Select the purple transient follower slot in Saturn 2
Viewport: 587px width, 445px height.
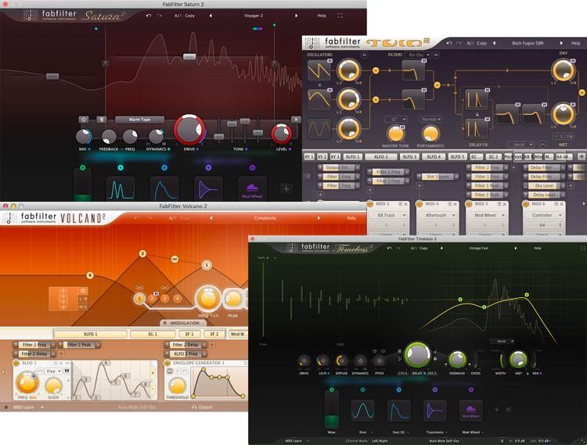208,189
